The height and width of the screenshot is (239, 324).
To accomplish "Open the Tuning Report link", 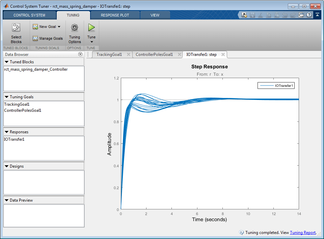I will [x=303, y=232].
